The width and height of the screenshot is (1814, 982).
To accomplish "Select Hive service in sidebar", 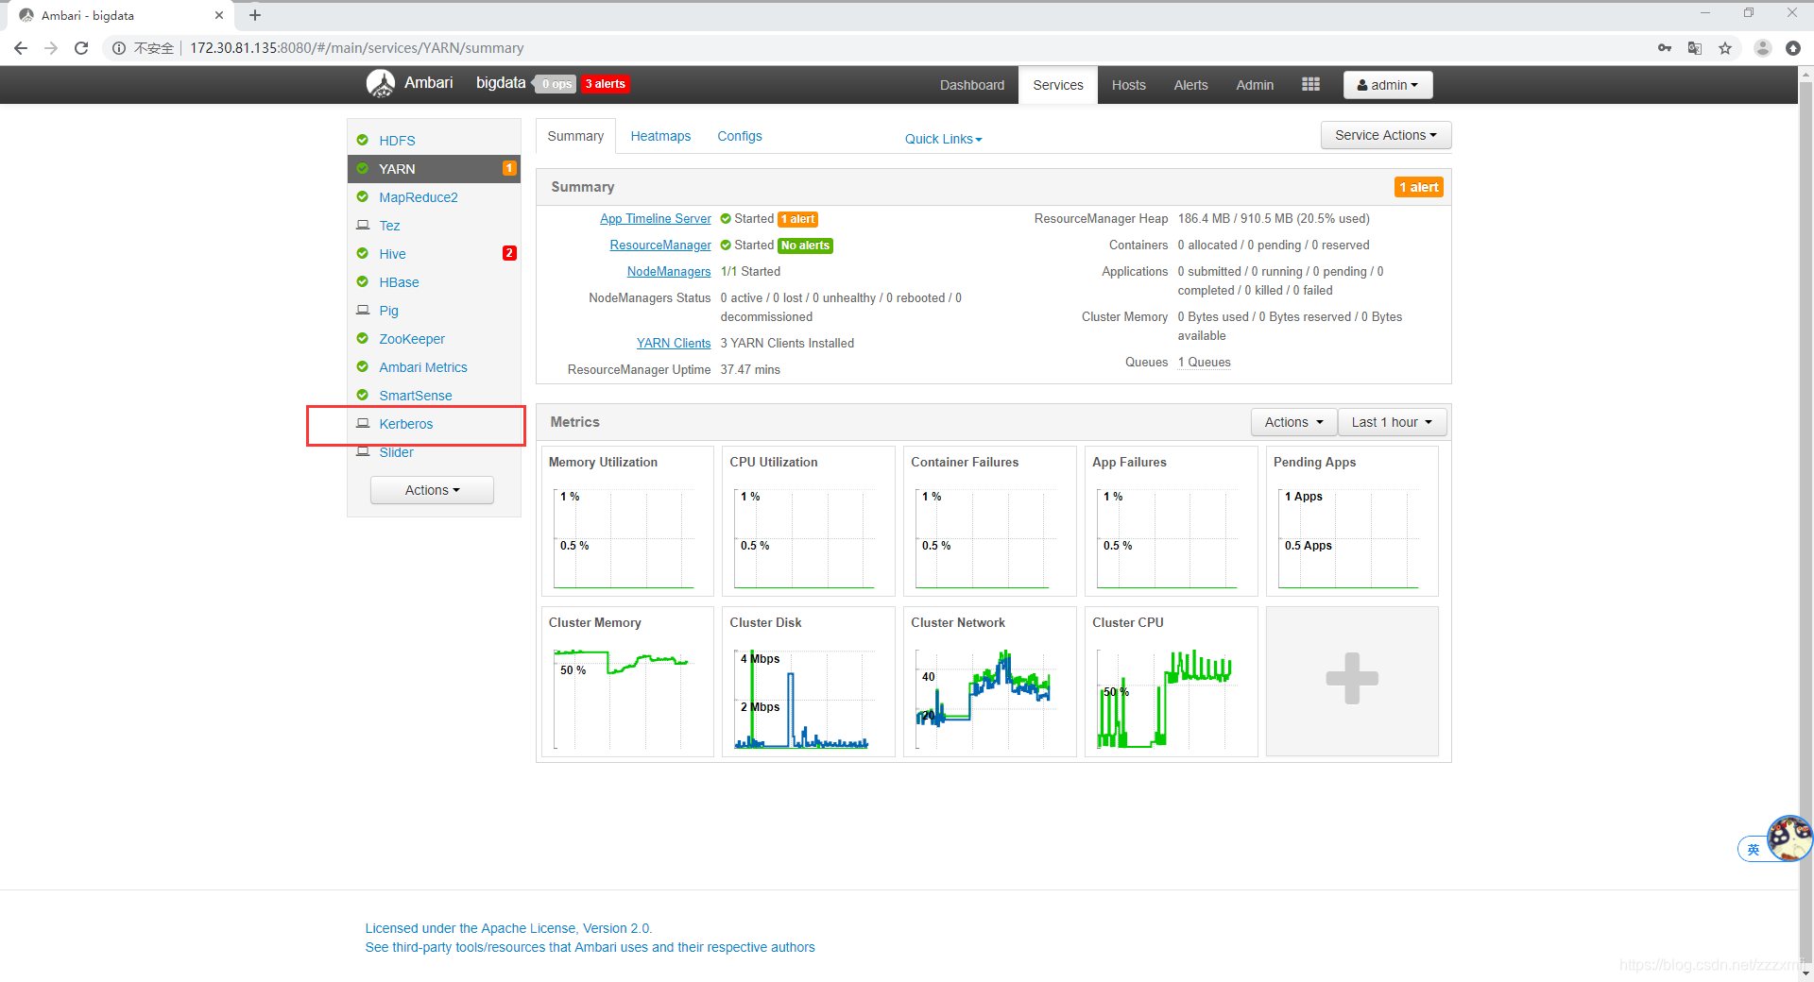I will pos(392,254).
